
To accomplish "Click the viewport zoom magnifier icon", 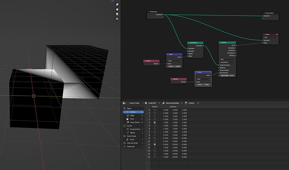I will 117,5.
